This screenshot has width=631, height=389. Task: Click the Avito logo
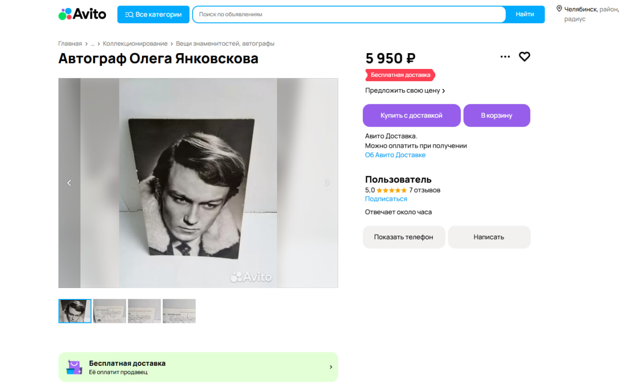point(82,14)
